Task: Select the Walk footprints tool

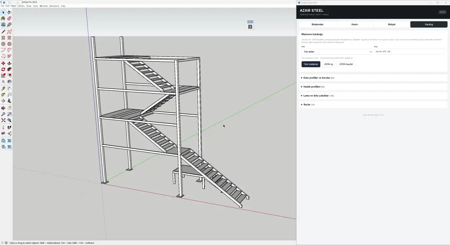Action: click(x=9, y=127)
